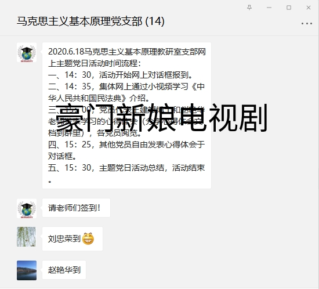Image resolution: width=319 pixels, height=289 pixels.
Task: Pin the chat window on top
Action: pos(249,8)
